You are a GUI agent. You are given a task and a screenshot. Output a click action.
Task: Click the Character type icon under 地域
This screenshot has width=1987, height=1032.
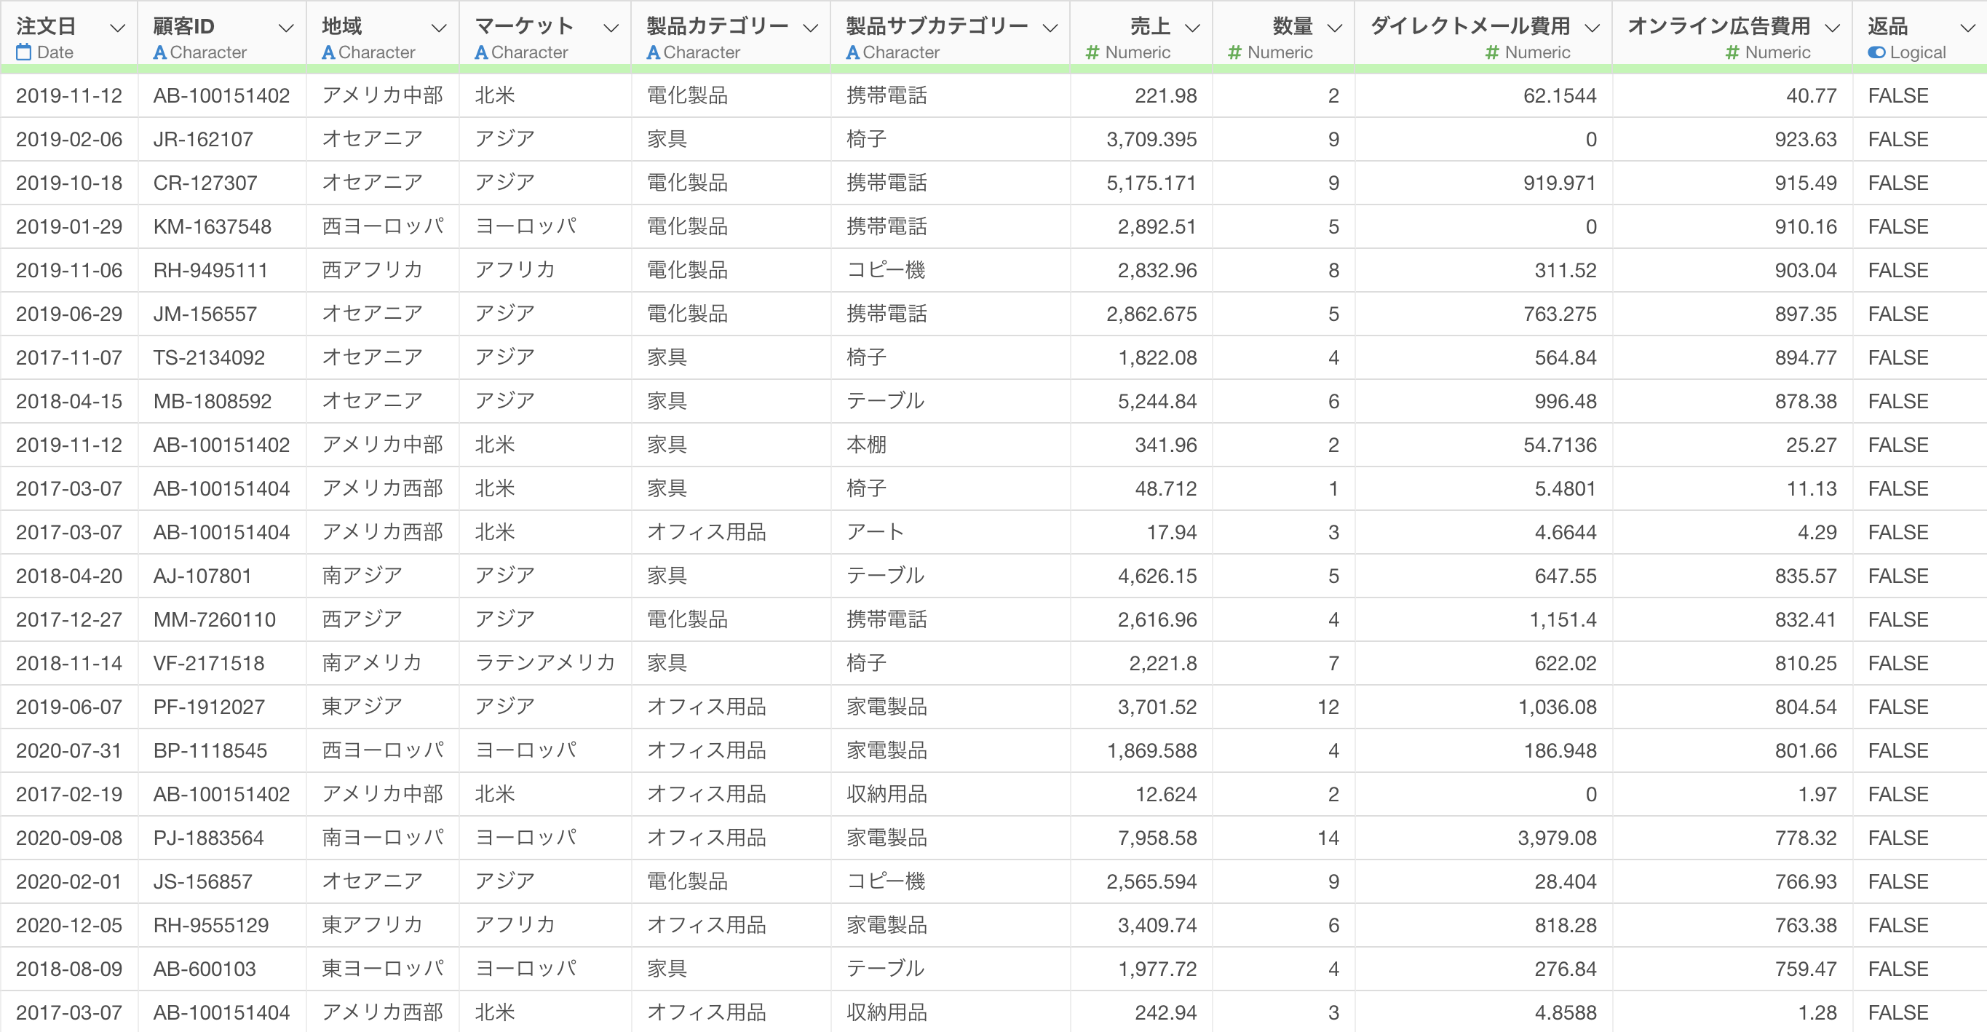click(x=328, y=52)
